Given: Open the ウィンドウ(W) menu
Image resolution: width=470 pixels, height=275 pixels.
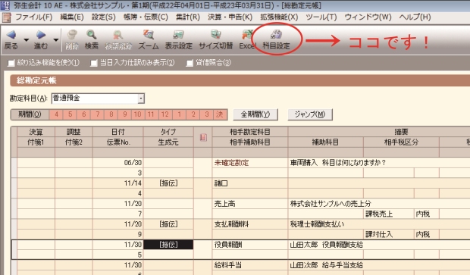Looking at the screenshot, I should coord(368,17).
